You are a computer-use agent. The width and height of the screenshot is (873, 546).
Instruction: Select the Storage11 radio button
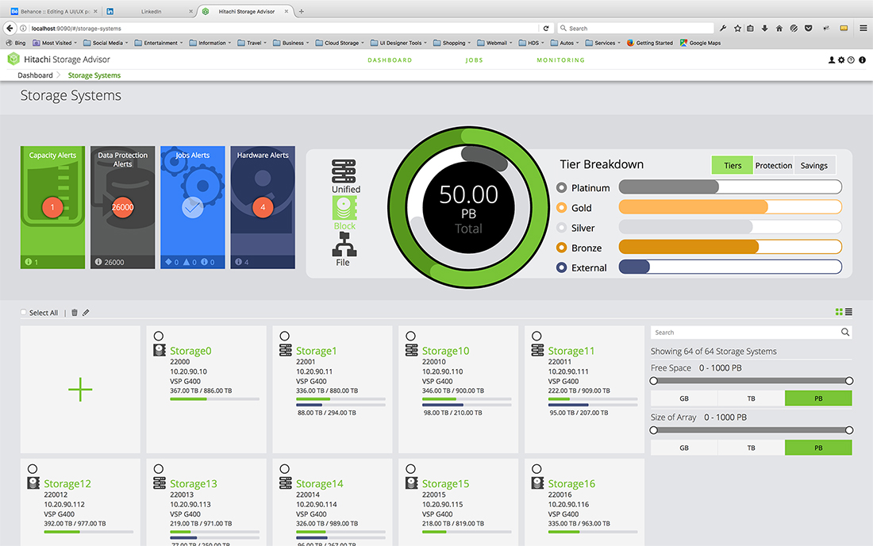tap(536, 336)
